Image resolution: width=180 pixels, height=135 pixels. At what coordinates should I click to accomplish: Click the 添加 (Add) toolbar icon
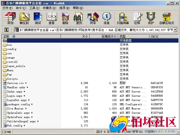[x=10, y=18]
